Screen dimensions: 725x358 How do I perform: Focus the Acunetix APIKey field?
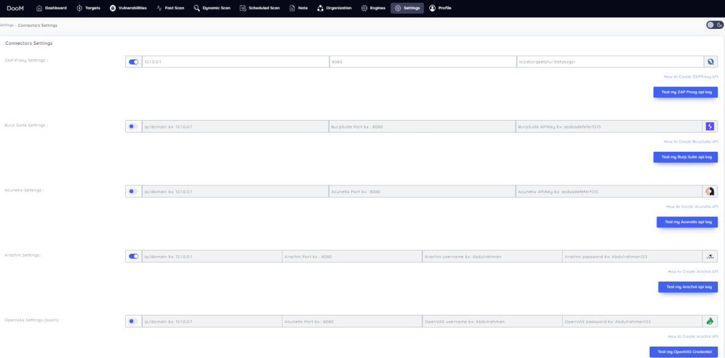click(610, 191)
